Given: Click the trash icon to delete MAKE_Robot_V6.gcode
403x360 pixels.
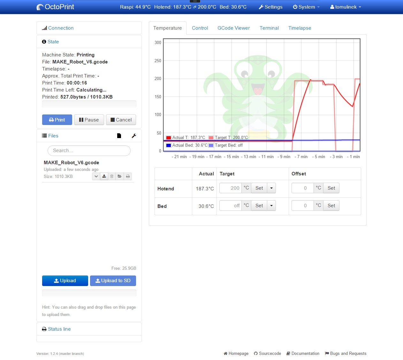Looking at the screenshot, I should coord(112,176).
